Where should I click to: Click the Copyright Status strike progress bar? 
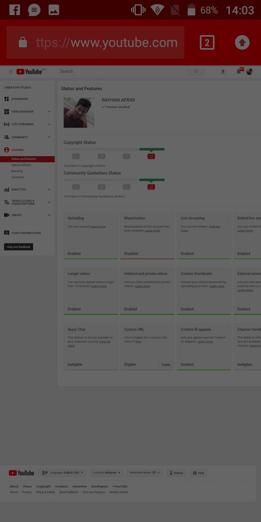pyautogui.click(x=114, y=149)
